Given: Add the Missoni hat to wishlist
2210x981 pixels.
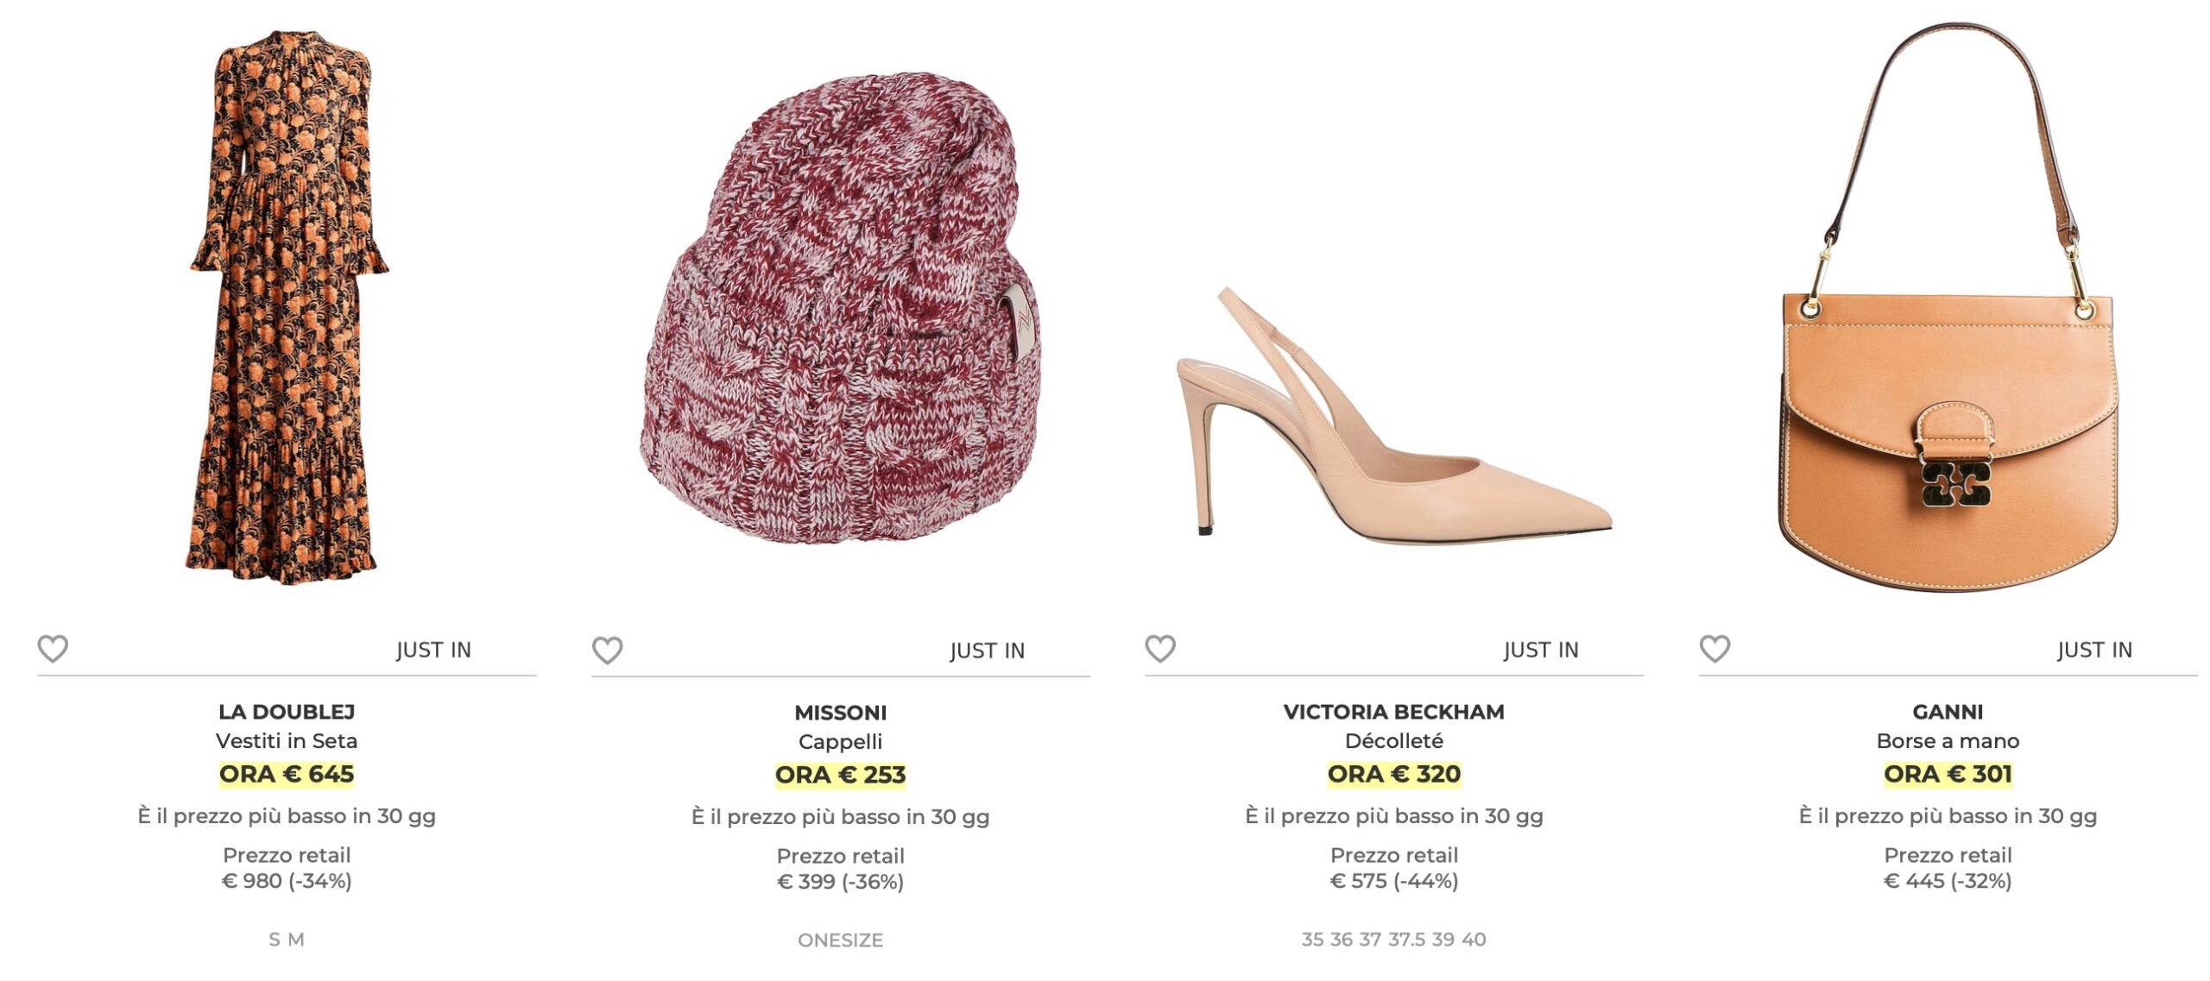Looking at the screenshot, I should (607, 650).
